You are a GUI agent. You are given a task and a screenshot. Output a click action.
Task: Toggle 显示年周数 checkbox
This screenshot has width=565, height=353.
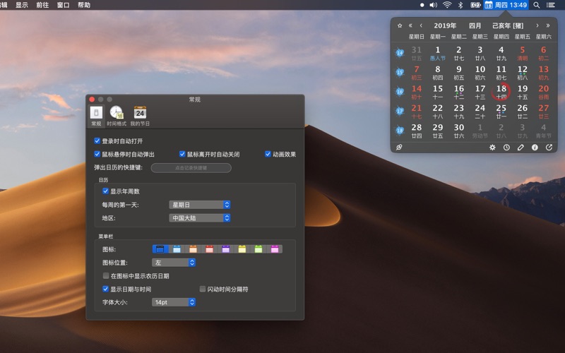(x=105, y=191)
